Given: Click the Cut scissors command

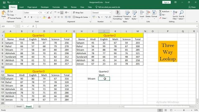Looking at the screenshot, I should point(10,12).
